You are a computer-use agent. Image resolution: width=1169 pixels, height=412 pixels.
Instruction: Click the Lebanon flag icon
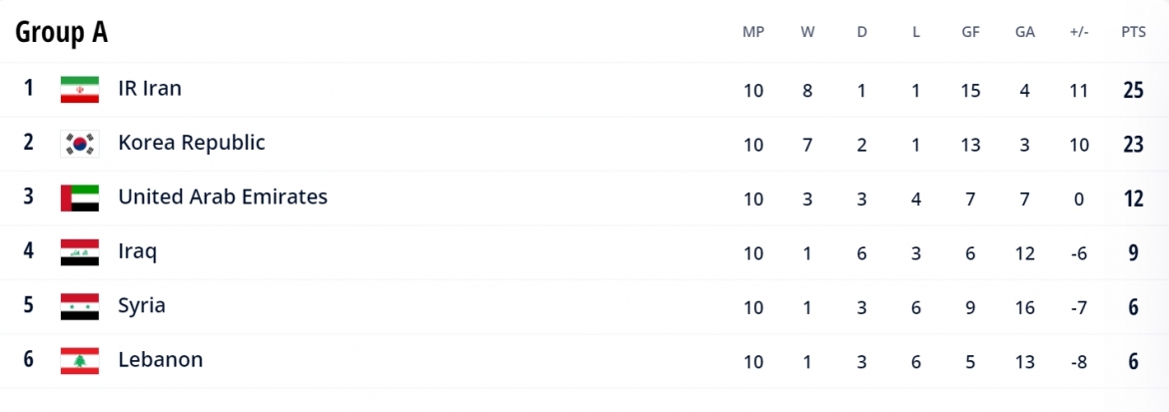click(80, 360)
